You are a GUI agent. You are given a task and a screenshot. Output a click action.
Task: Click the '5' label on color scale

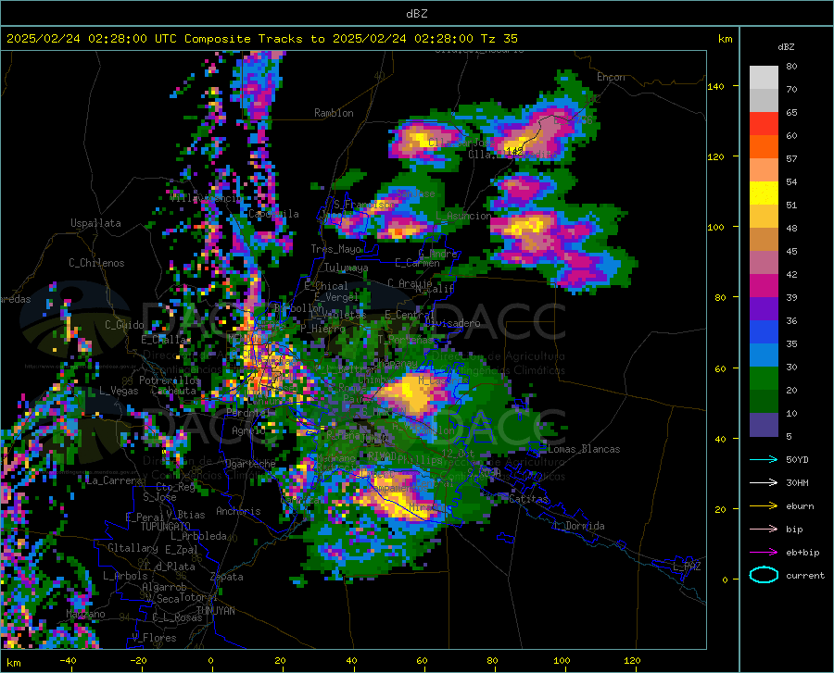click(x=789, y=437)
